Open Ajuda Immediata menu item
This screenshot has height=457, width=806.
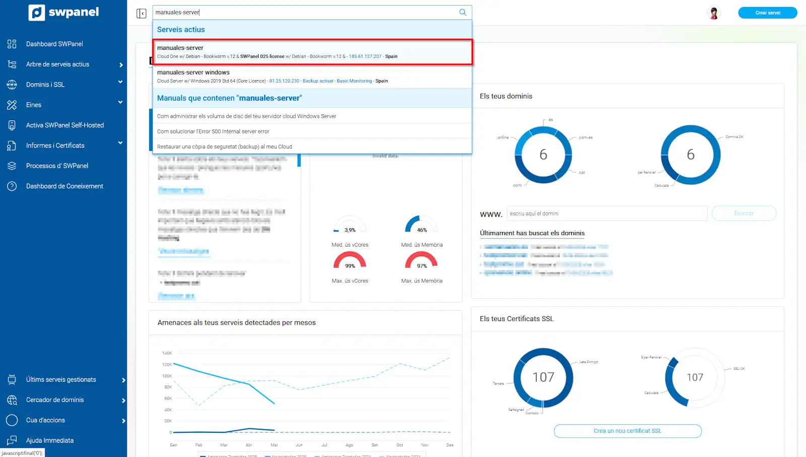(50, 440)
